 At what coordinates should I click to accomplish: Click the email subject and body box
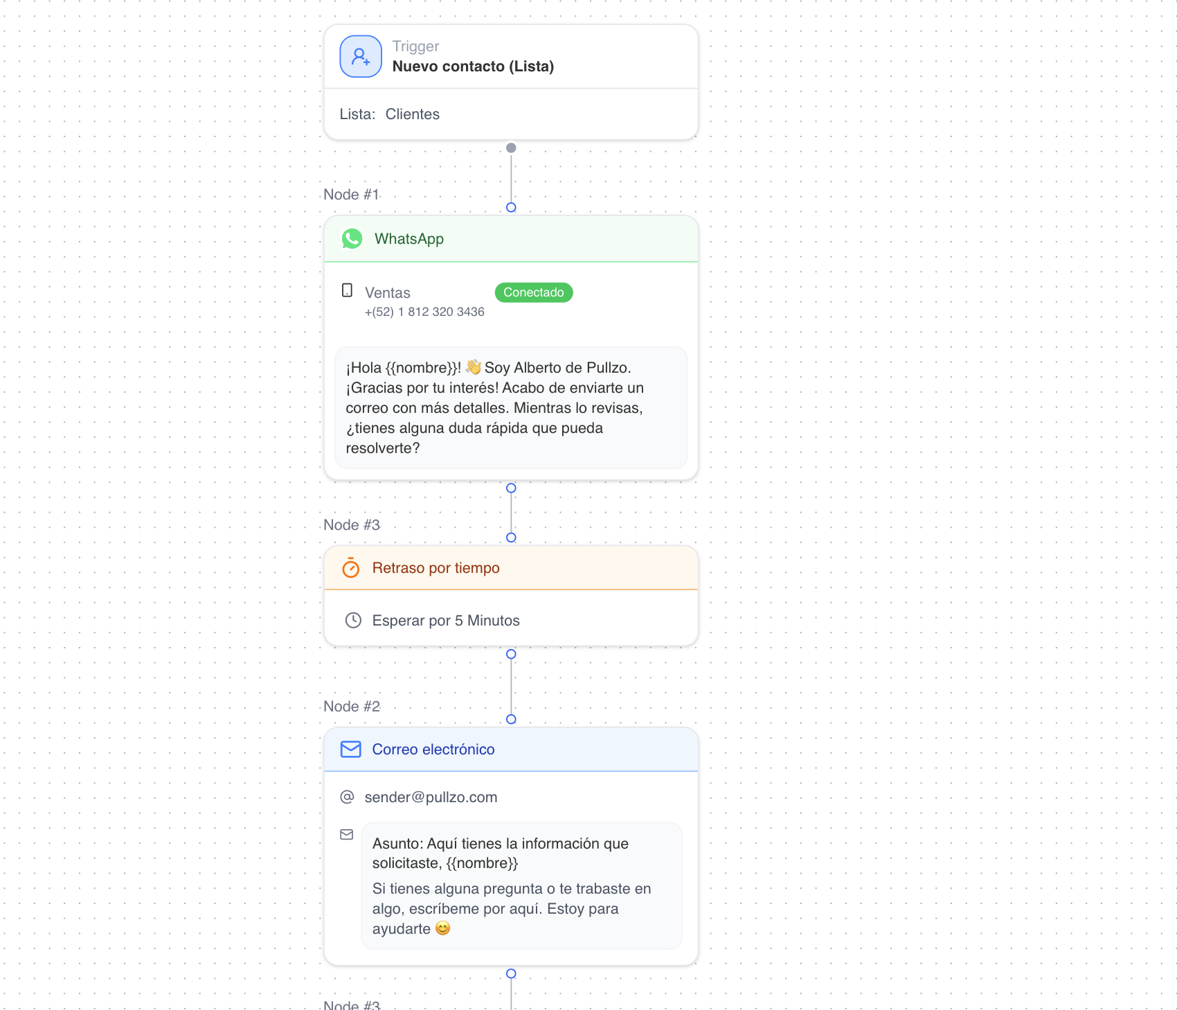pos(521,885)
